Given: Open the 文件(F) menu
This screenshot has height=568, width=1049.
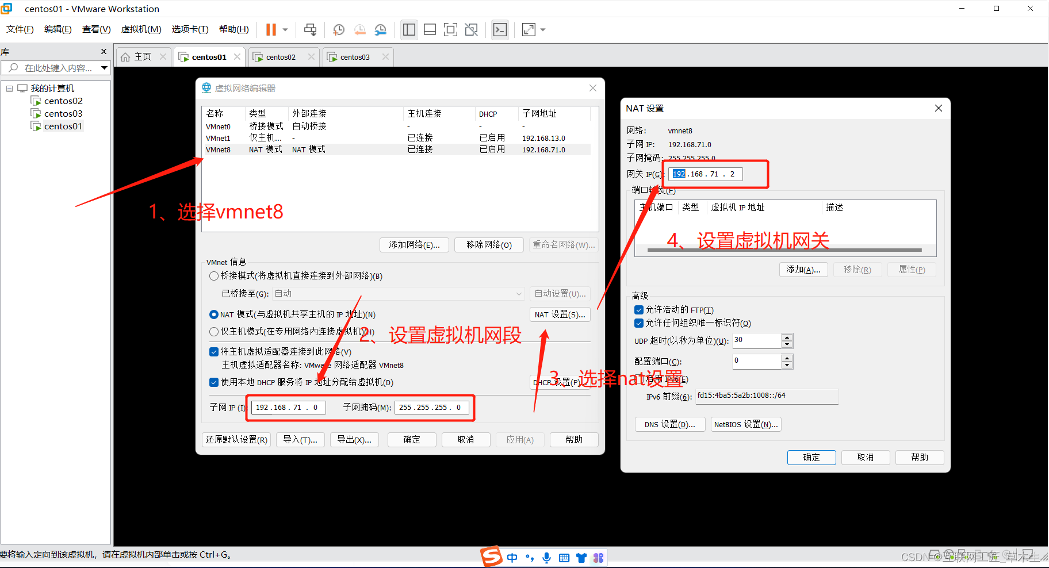Looking at the screenshot, I should pos(20,29).
